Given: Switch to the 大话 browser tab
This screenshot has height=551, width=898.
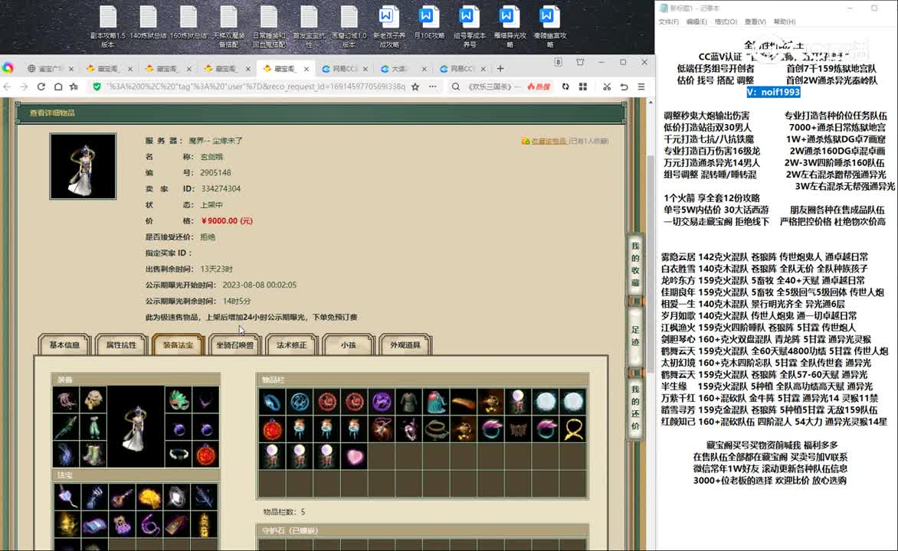Looking at the screenshot, I should click(403, 69).
